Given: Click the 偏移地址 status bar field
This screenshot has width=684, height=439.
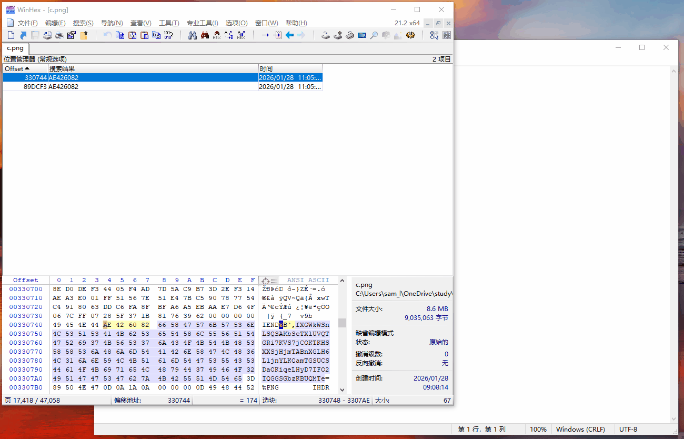Looking at the screenshot, I should [x=152, y=401].
